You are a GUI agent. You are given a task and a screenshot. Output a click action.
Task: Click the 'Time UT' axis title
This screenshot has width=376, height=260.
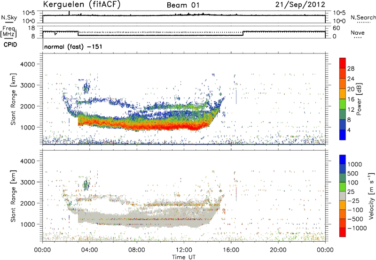click(x=184, y=257)
